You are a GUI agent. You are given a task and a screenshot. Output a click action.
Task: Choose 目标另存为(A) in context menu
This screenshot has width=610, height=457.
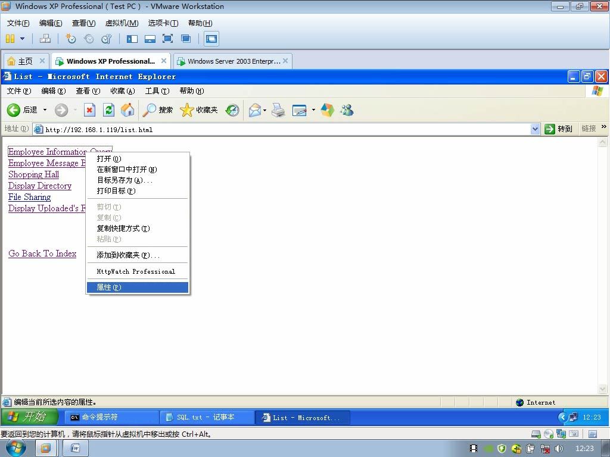[x=138, y=180]
